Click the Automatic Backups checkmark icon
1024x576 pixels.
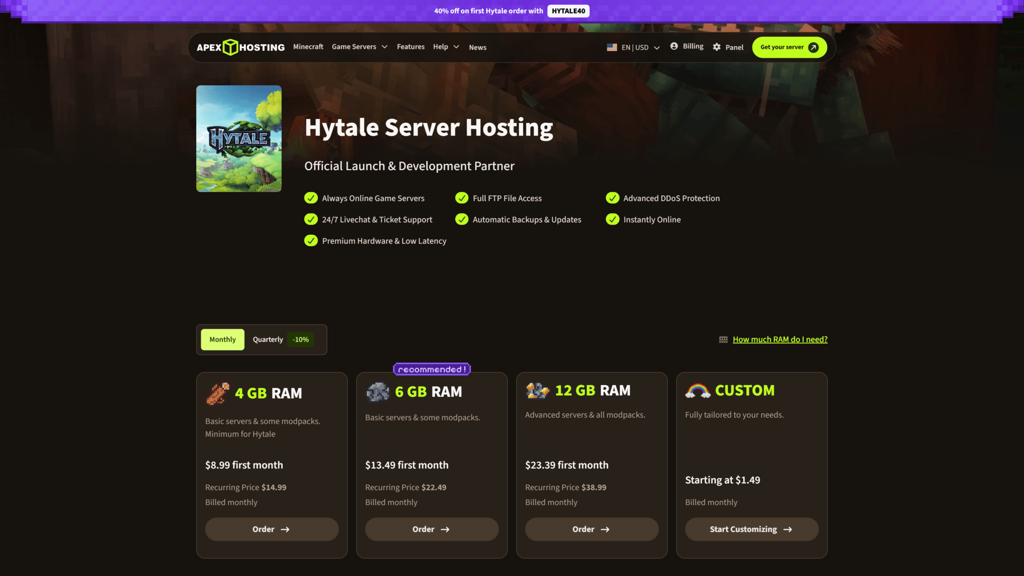462,219
